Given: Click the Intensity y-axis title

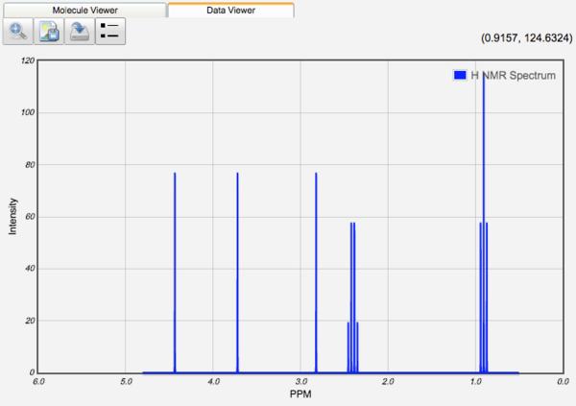Looking at the screenshot, I should click(13, 217).
